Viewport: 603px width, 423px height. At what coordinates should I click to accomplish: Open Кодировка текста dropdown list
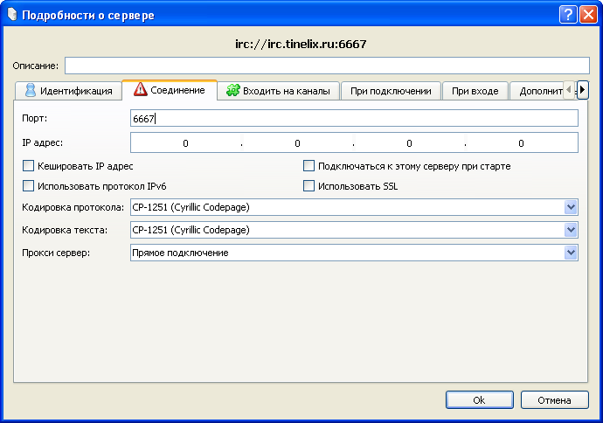tap(571, 230)
